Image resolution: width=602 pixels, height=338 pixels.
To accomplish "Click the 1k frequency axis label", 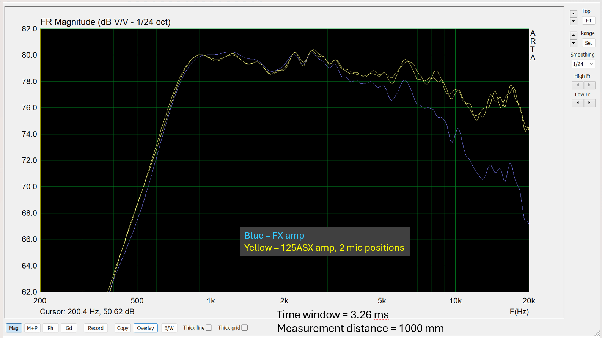I will (211, 301).
